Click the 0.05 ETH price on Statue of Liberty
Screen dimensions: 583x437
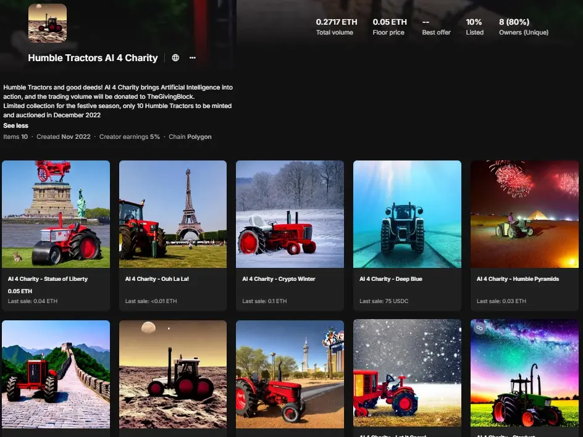[x=20, y=291]
